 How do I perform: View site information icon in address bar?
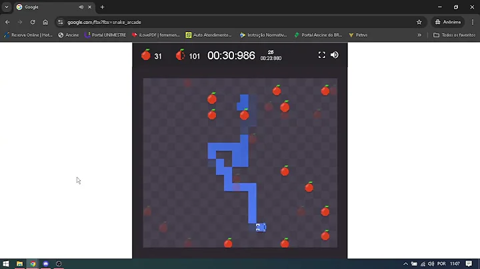[x=60, y=22]
